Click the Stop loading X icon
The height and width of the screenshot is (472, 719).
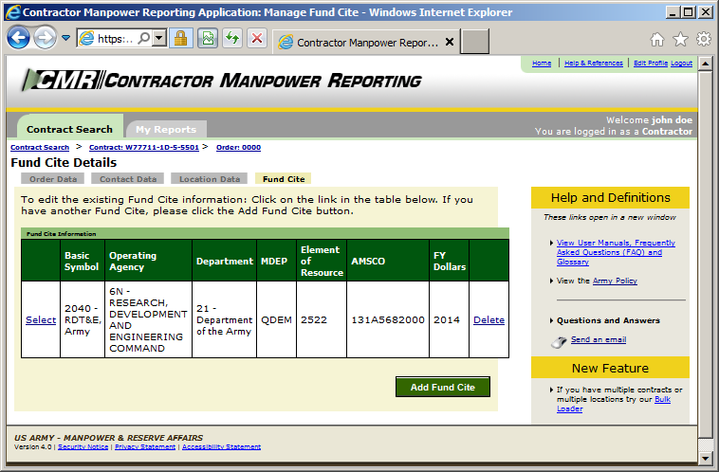click(256, 39)
